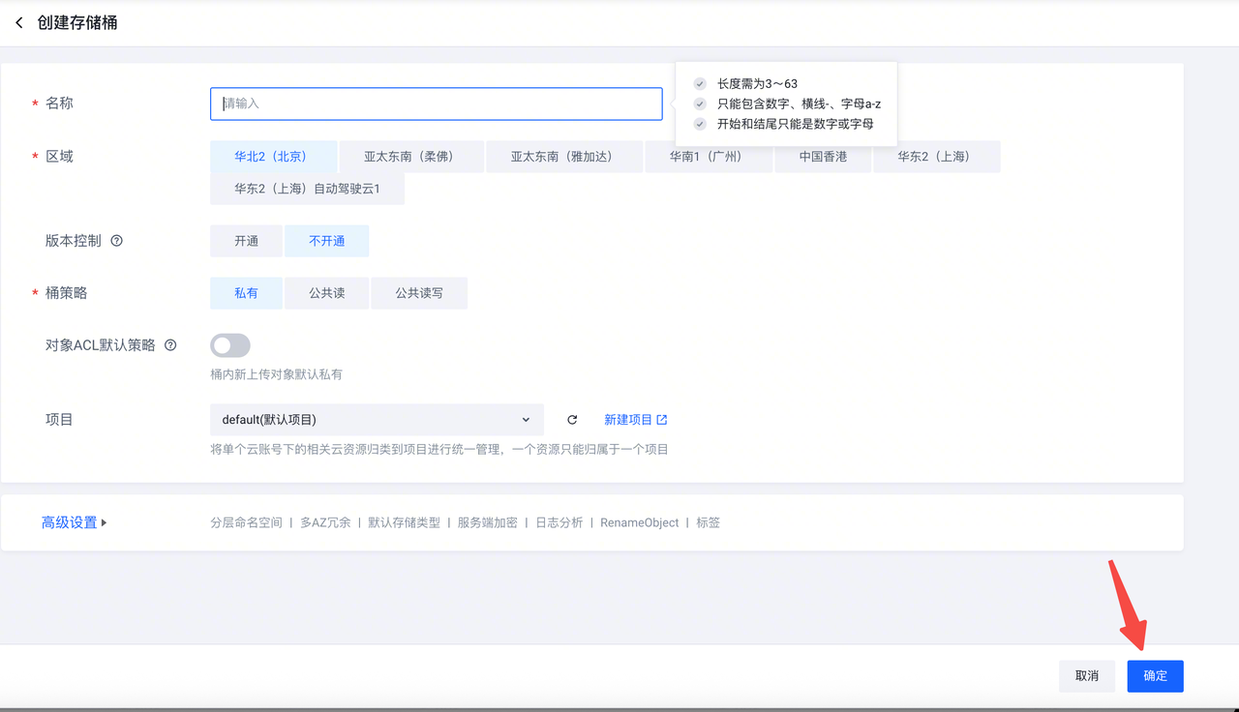
Task: Pick the 华东2（上海） region option
Action: 936,157
